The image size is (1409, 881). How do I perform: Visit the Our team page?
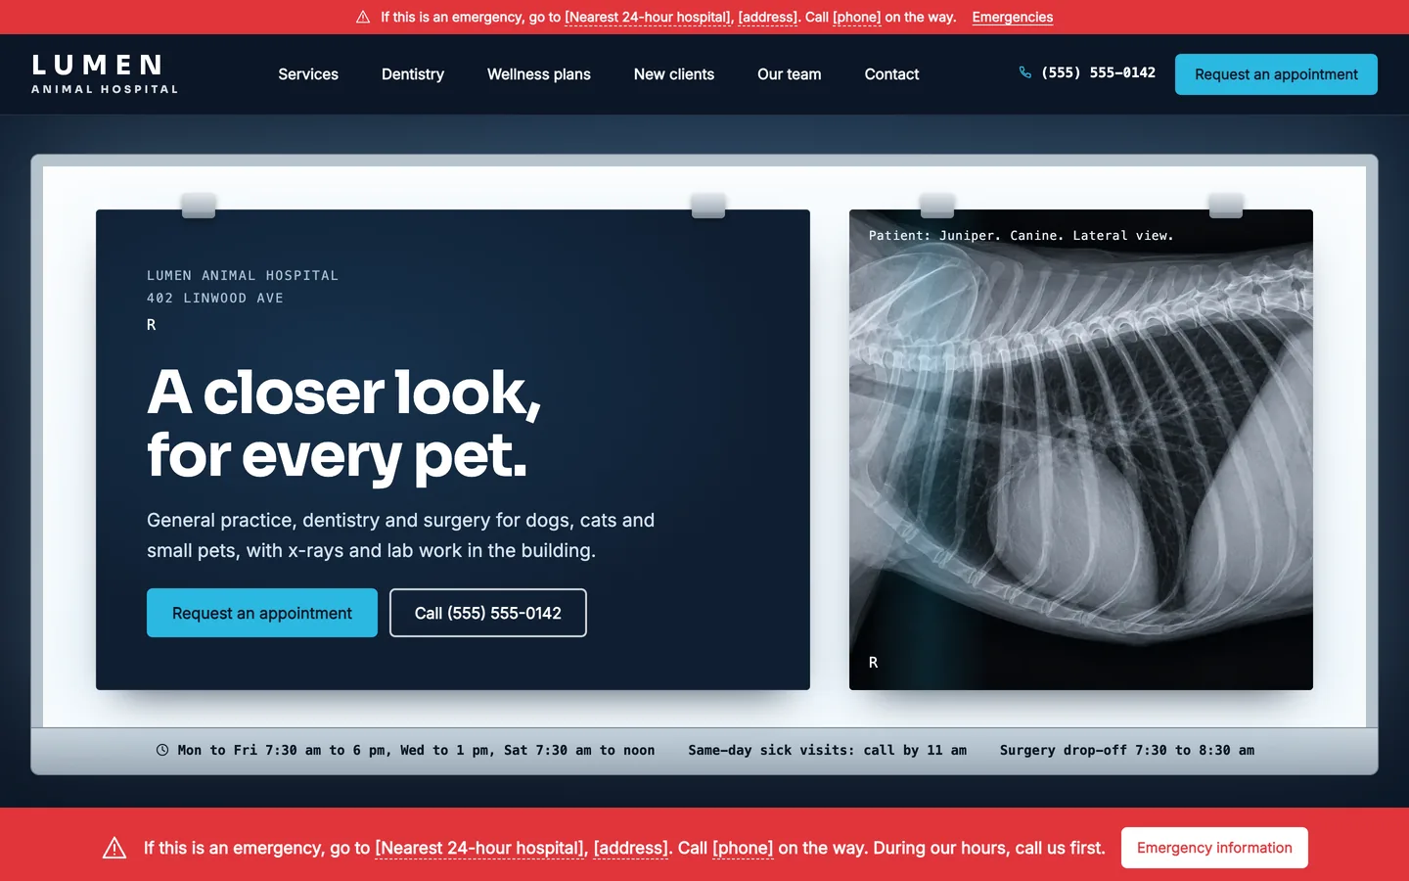[790, 74]
